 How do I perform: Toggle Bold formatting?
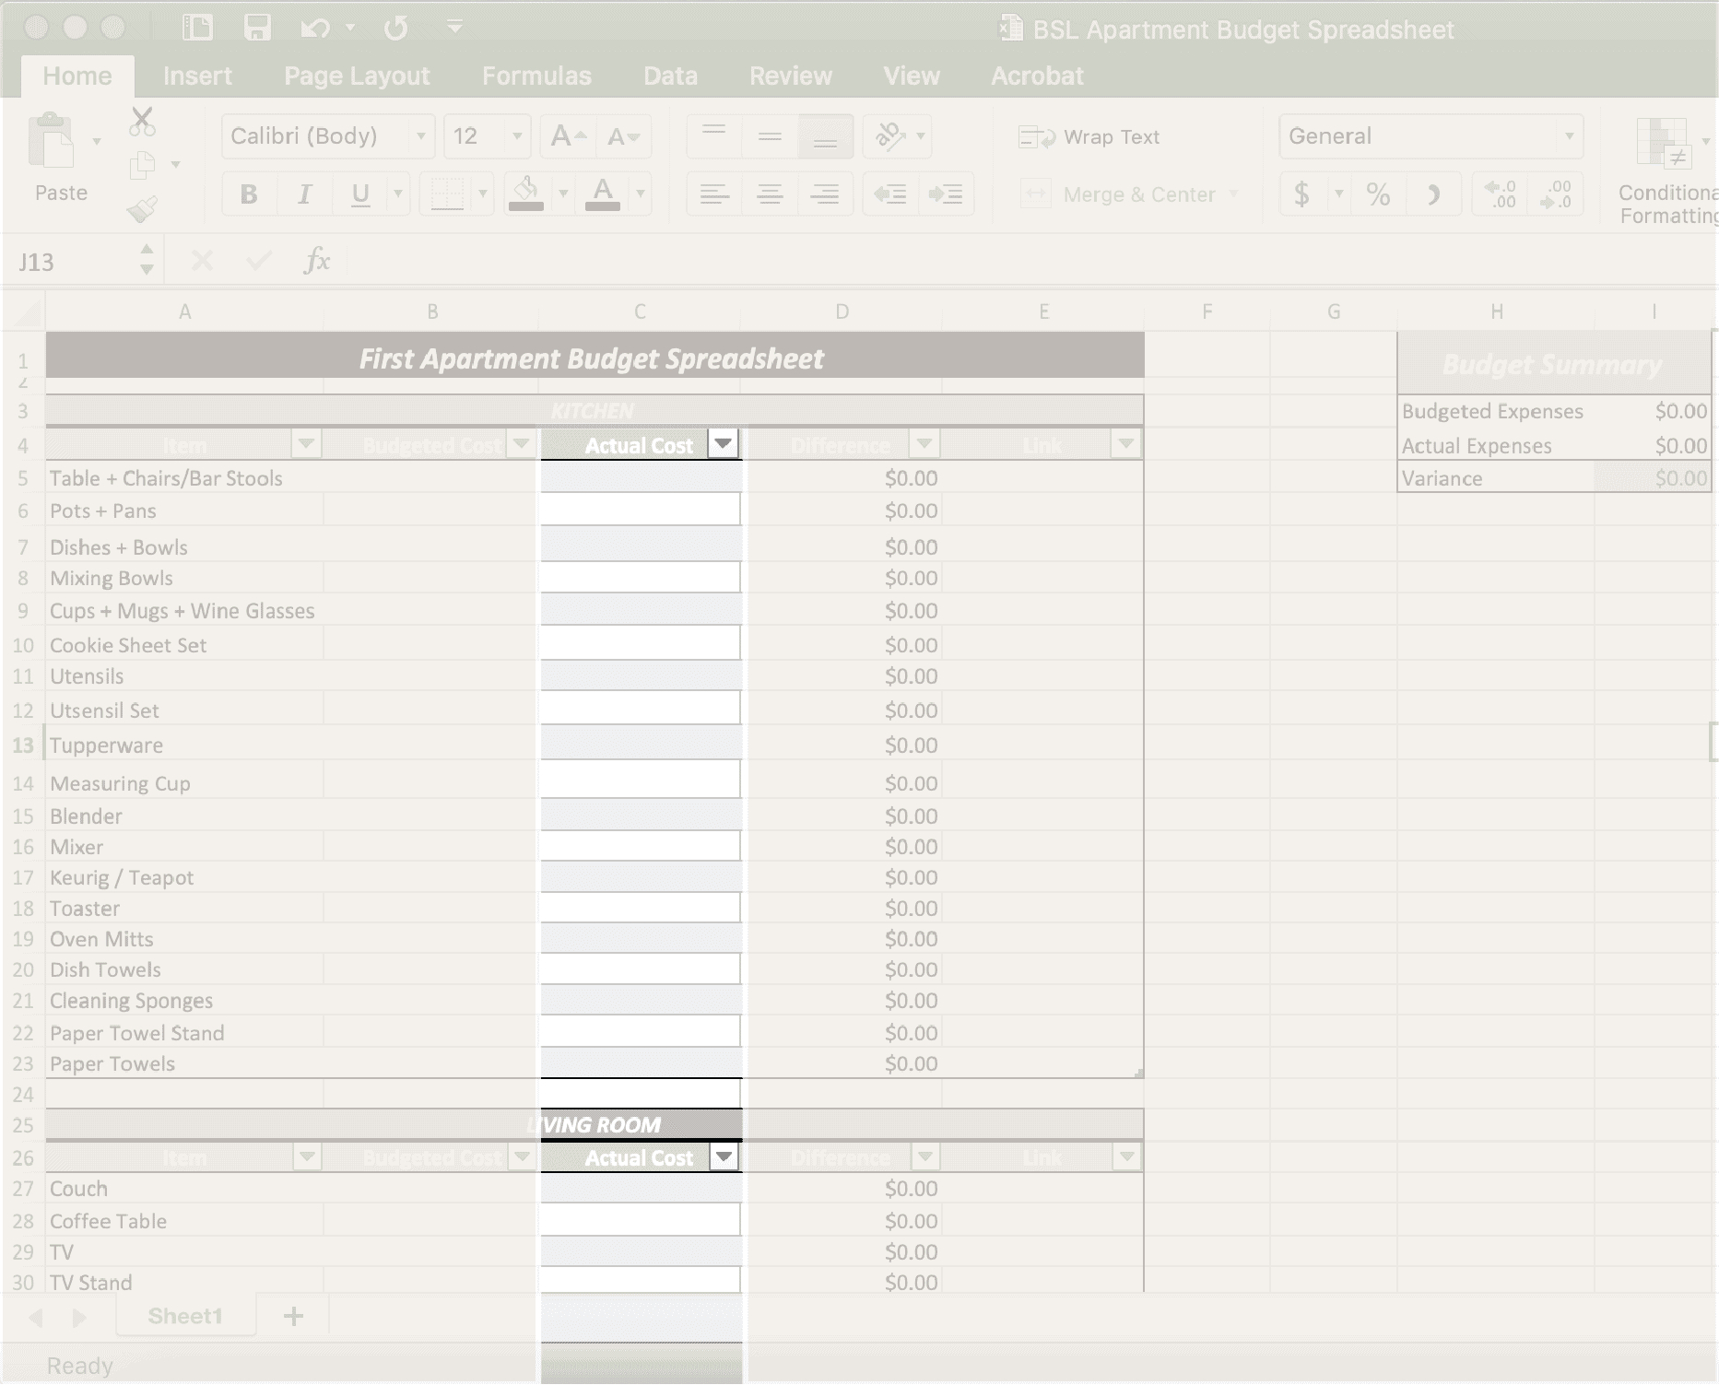249,194
